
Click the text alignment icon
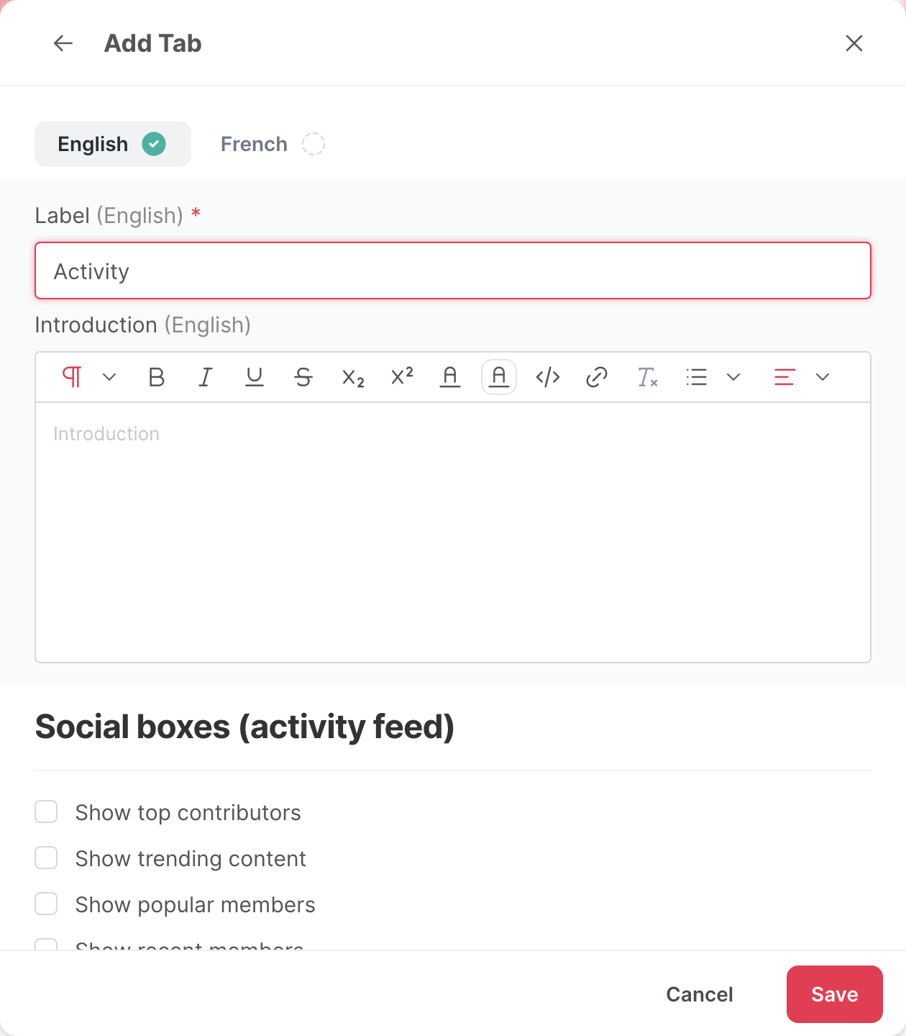tap(784, 377)
